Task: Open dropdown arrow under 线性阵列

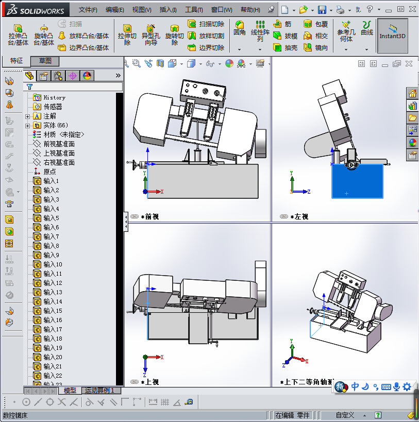Action: 260,49
